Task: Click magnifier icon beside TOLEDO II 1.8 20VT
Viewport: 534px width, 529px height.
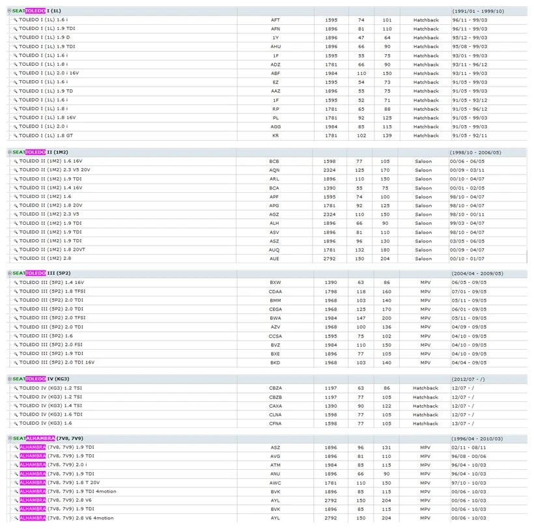Action: [x=16, y=250]
